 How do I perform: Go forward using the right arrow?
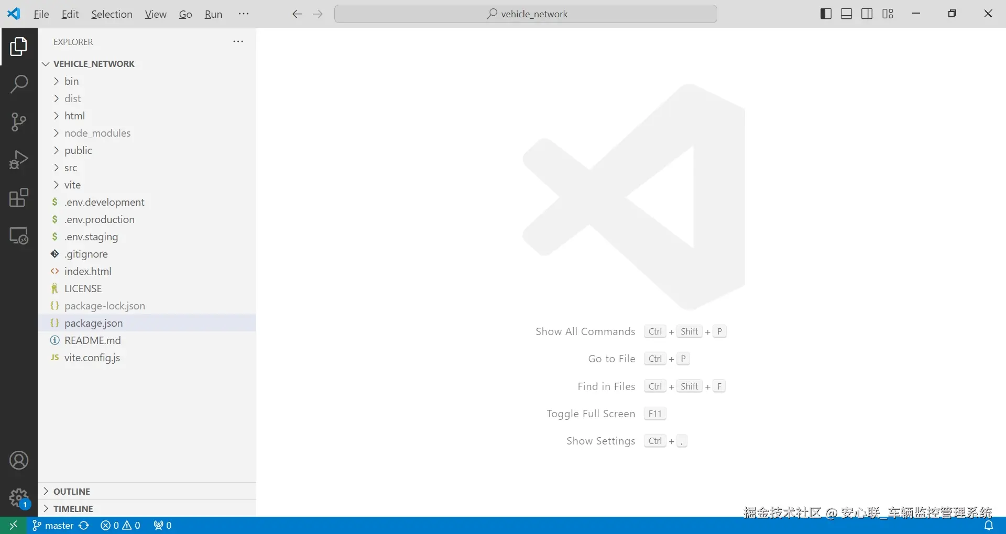coord(318,14)
